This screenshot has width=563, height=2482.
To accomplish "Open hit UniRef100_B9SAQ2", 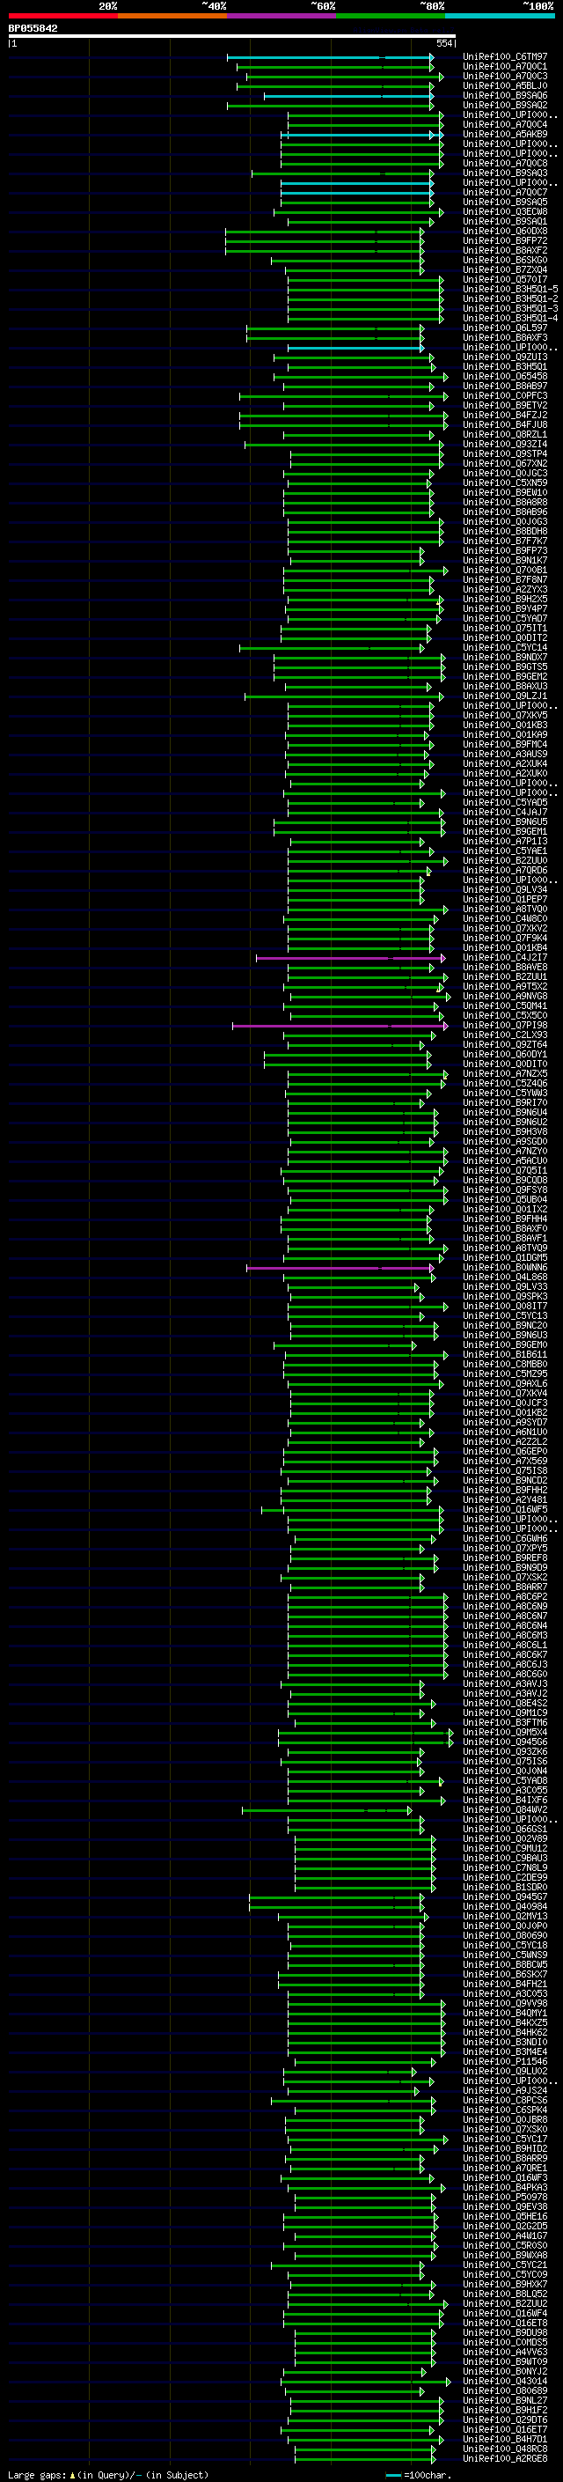I will tap(505, 105).
